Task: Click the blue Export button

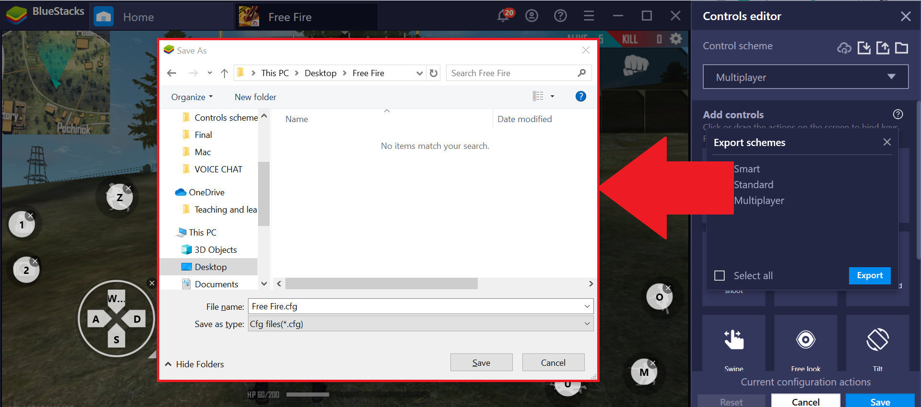Action: pyautogui.click(x=870, y=275)
